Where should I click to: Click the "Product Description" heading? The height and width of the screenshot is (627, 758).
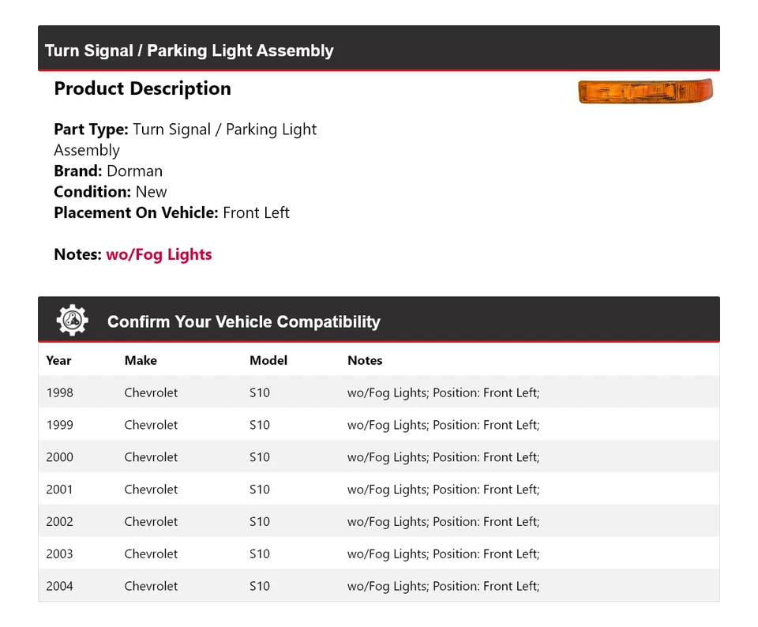[x=142, y=88]
